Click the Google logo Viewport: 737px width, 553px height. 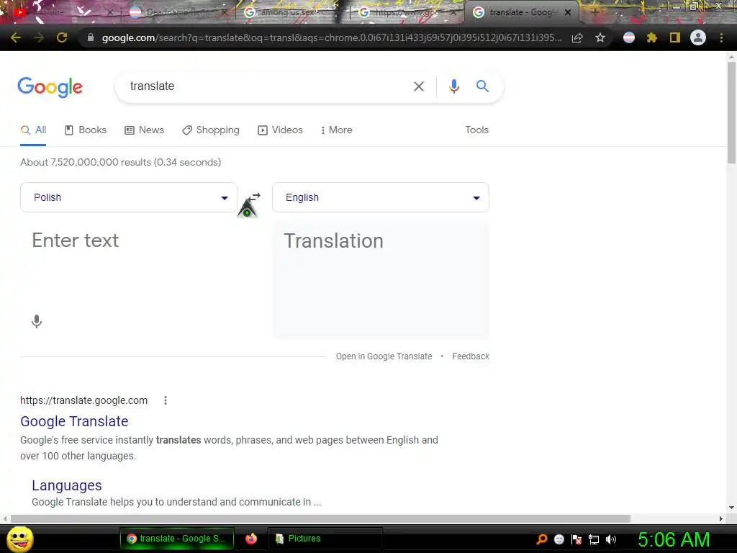pos(50,87)
